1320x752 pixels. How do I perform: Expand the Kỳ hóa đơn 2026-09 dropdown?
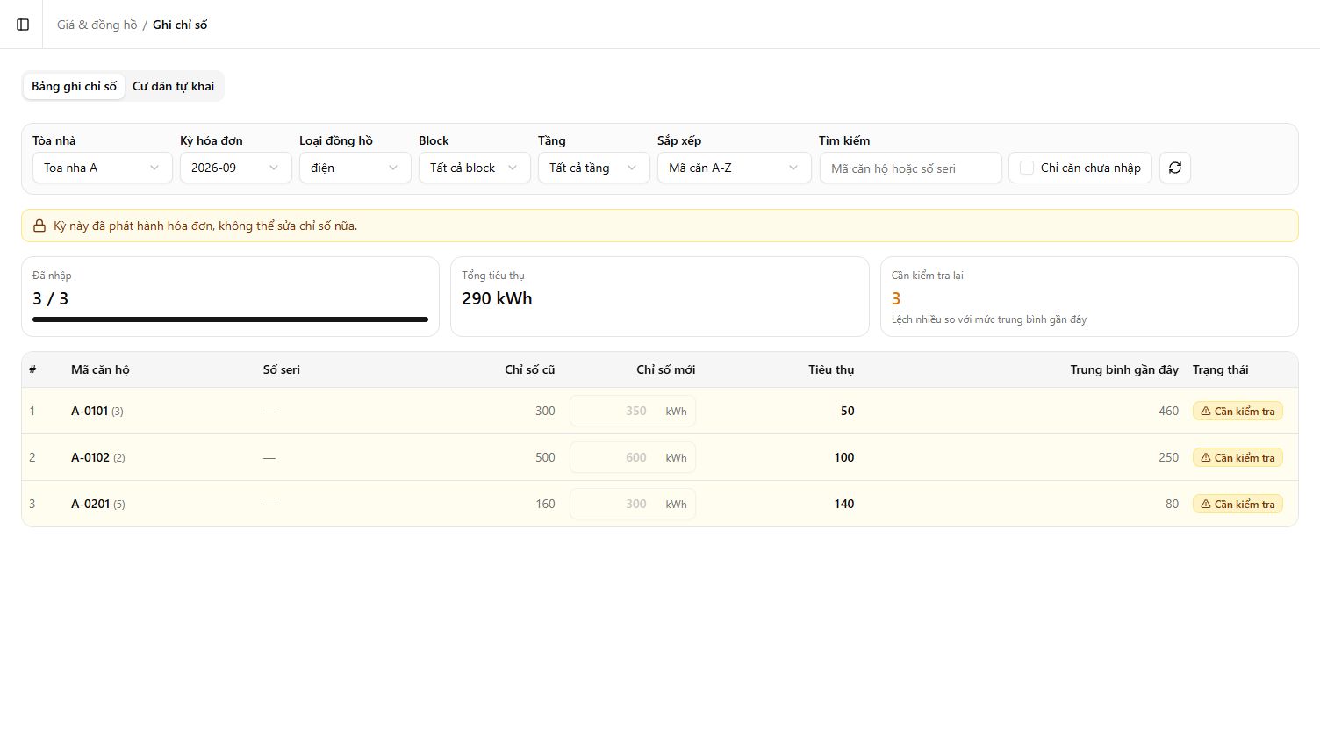click(236, 168)
